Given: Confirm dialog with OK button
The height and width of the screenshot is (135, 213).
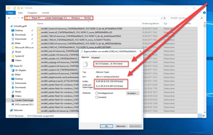Looking at the screenshot, I should click(106, 126).
